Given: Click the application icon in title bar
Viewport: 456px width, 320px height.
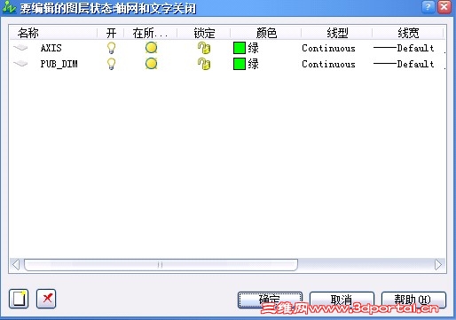Looking at the screenshot, I should coord(9,7).
